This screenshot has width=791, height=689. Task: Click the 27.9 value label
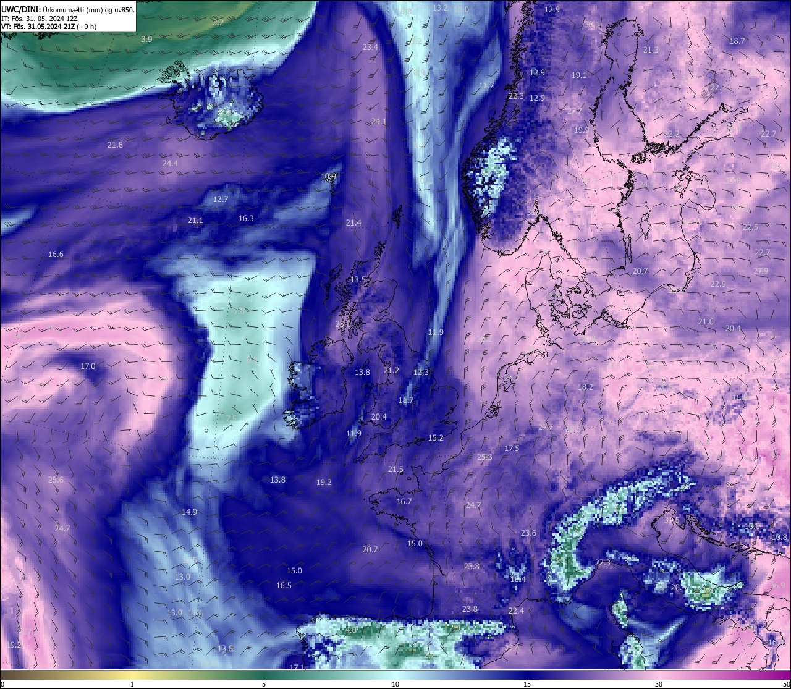coord(761,271)
